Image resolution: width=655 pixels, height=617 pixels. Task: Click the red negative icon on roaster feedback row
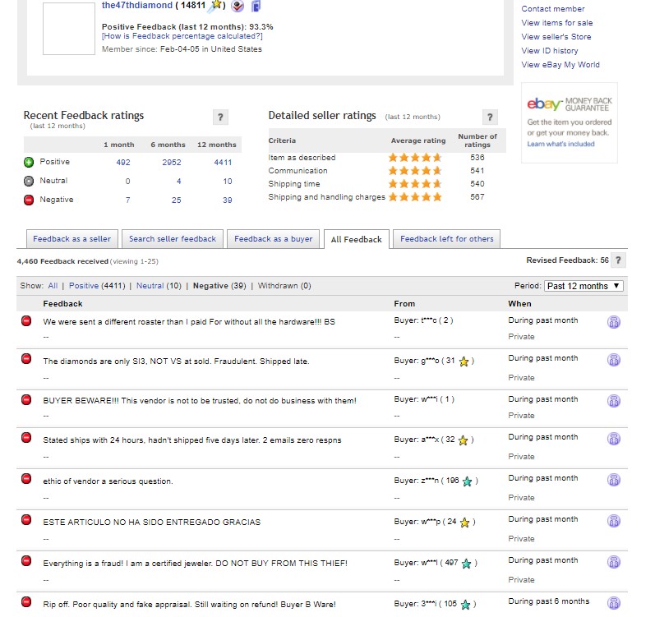pyautogui.click(x=26, y=320)
